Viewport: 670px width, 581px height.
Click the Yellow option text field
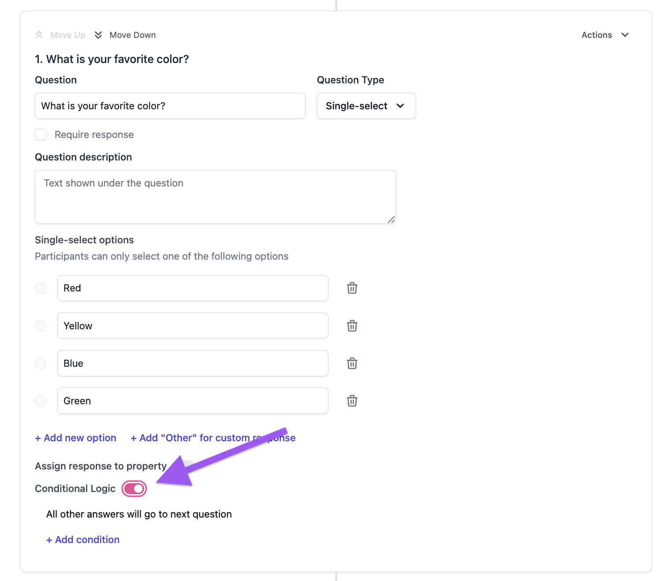click(193, 326)
